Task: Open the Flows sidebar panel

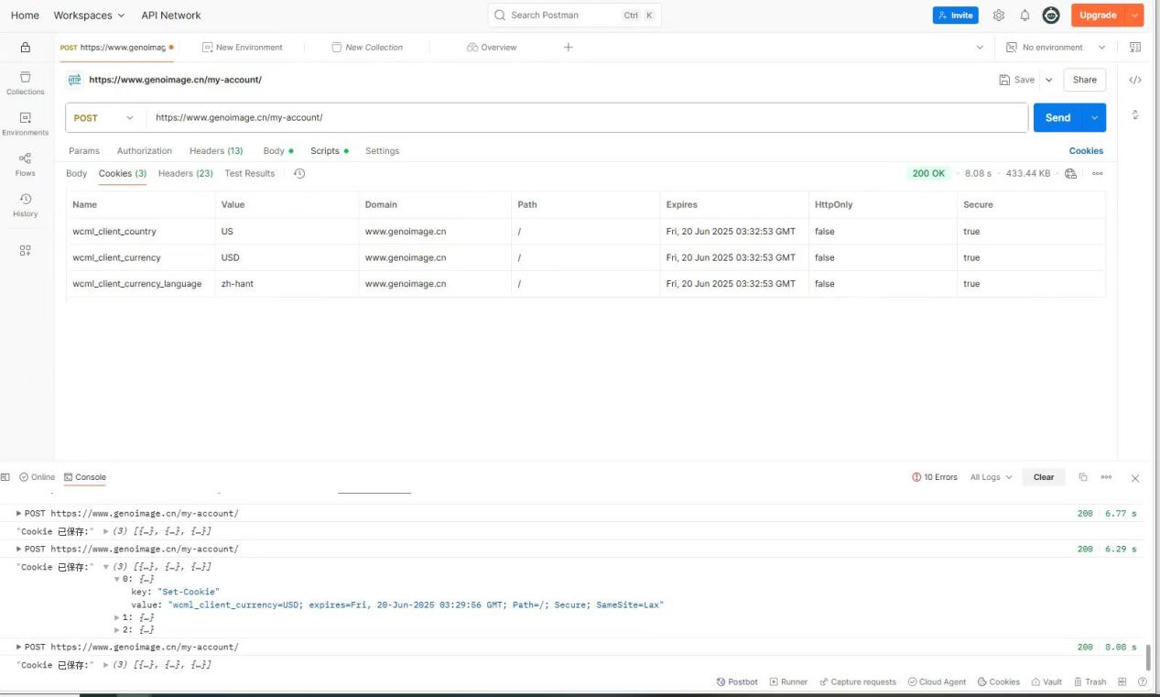Action: [x=25, y=164]
